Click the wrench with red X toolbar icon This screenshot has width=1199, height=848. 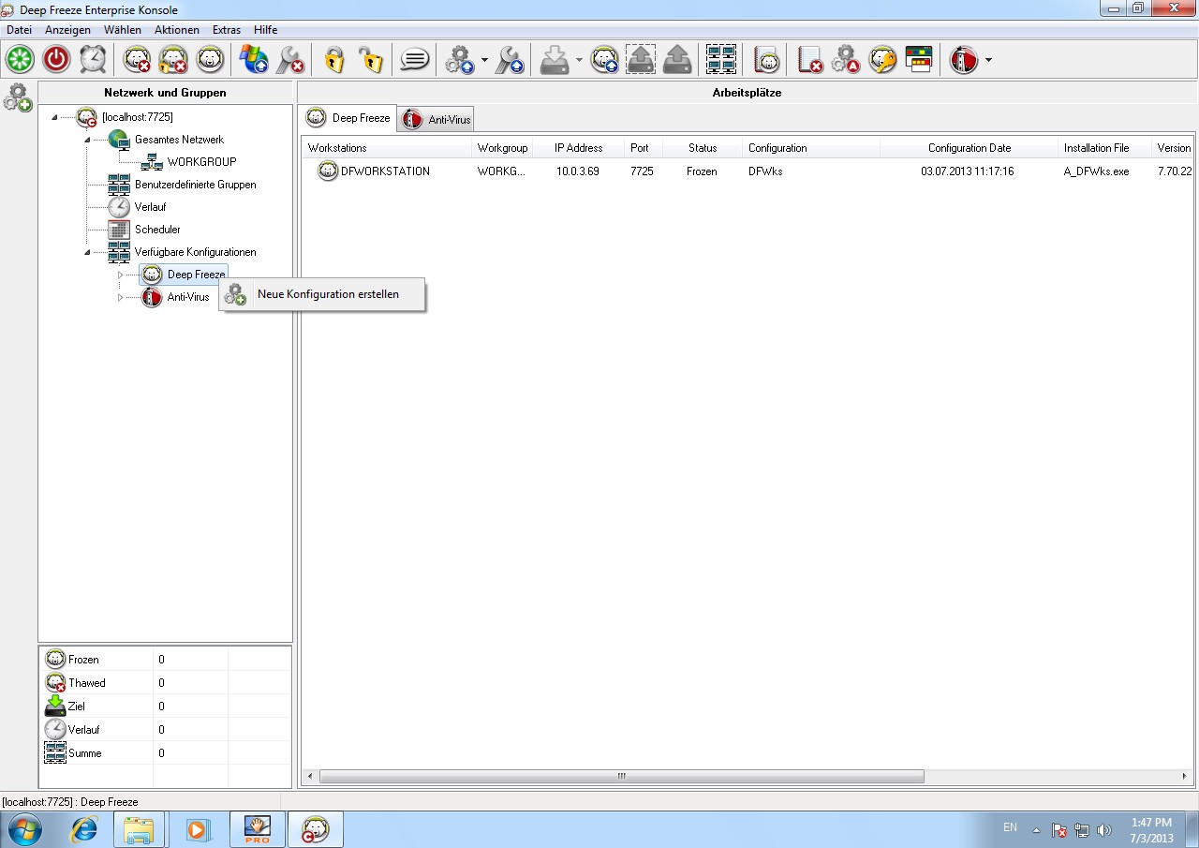[x=290, y=60]
